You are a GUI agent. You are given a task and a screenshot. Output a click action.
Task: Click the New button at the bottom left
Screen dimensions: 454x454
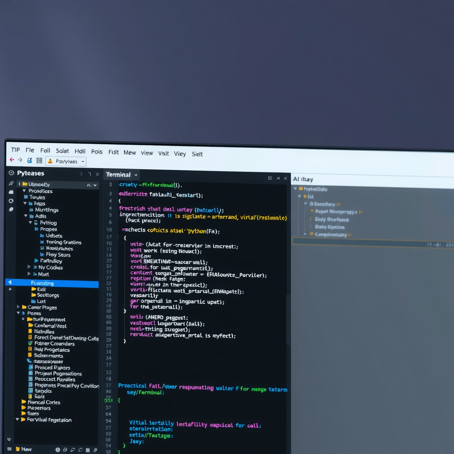tap(26, 449)
